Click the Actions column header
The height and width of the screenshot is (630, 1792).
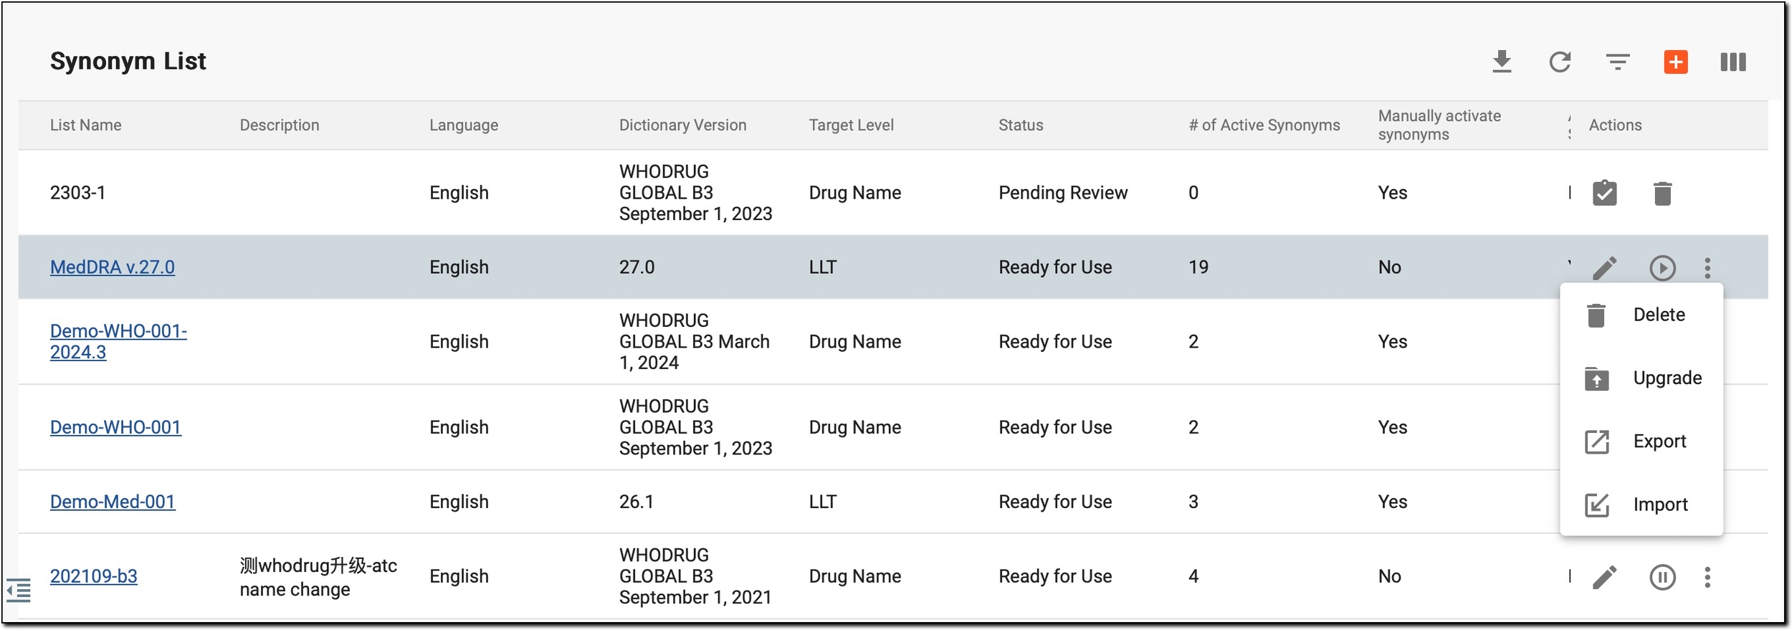coord(1615,125)
